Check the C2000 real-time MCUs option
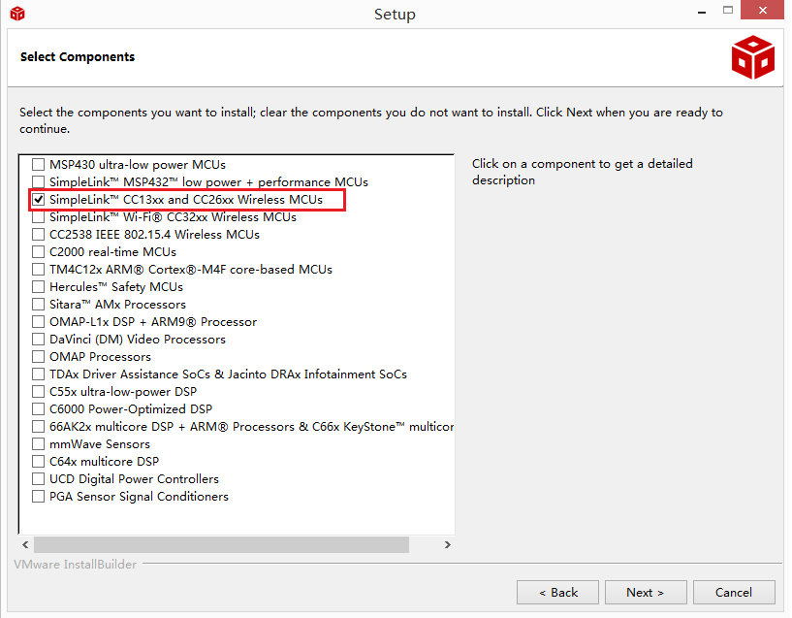Screen dimensions: 792x618 coord(38,251)
